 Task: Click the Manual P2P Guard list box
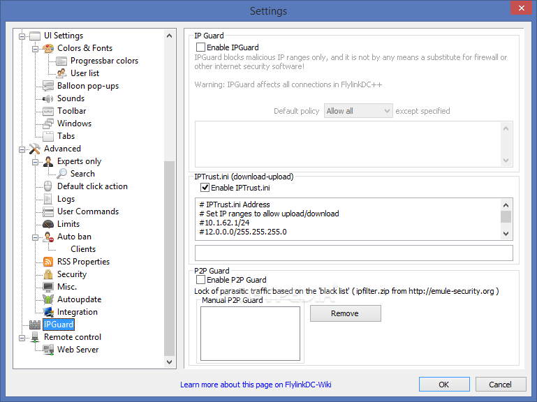click(x=250, y=334)
